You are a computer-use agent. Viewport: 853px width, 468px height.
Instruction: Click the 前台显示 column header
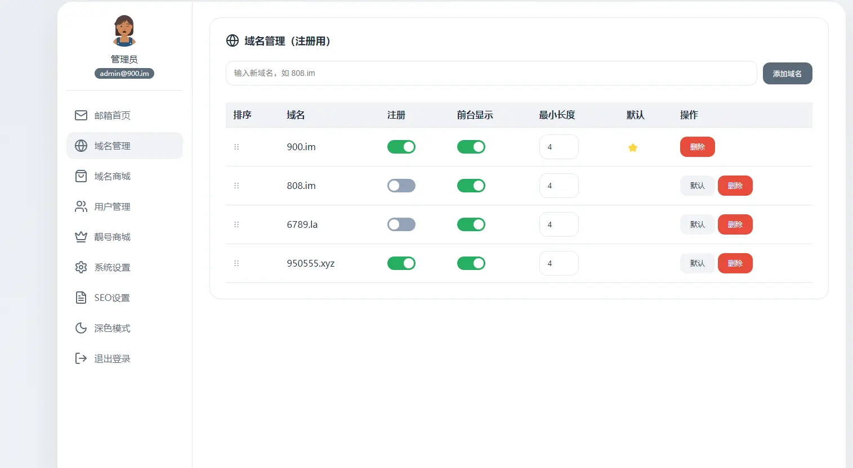pyautogui.click(x=475, y=115)
